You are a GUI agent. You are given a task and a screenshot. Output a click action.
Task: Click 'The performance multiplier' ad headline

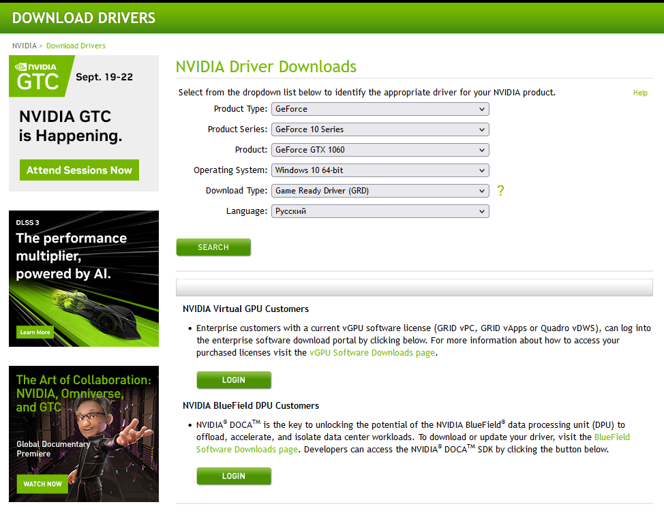click(x=71, y=255)
